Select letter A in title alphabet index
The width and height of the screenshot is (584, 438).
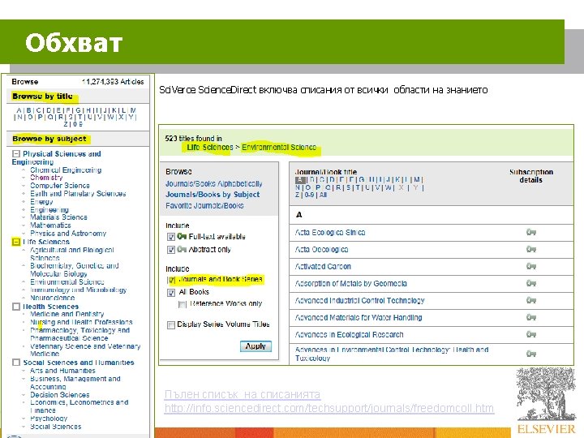pyautogui.click(x=300, y=180)
